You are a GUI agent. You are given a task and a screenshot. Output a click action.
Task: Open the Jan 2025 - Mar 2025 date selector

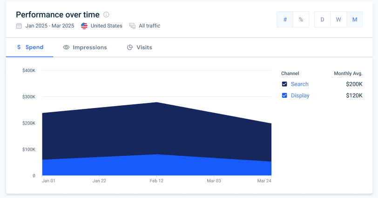50,26
